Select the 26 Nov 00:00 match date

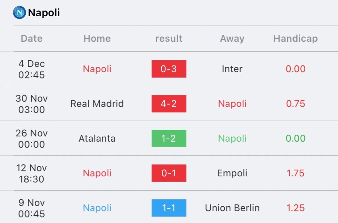31,139
